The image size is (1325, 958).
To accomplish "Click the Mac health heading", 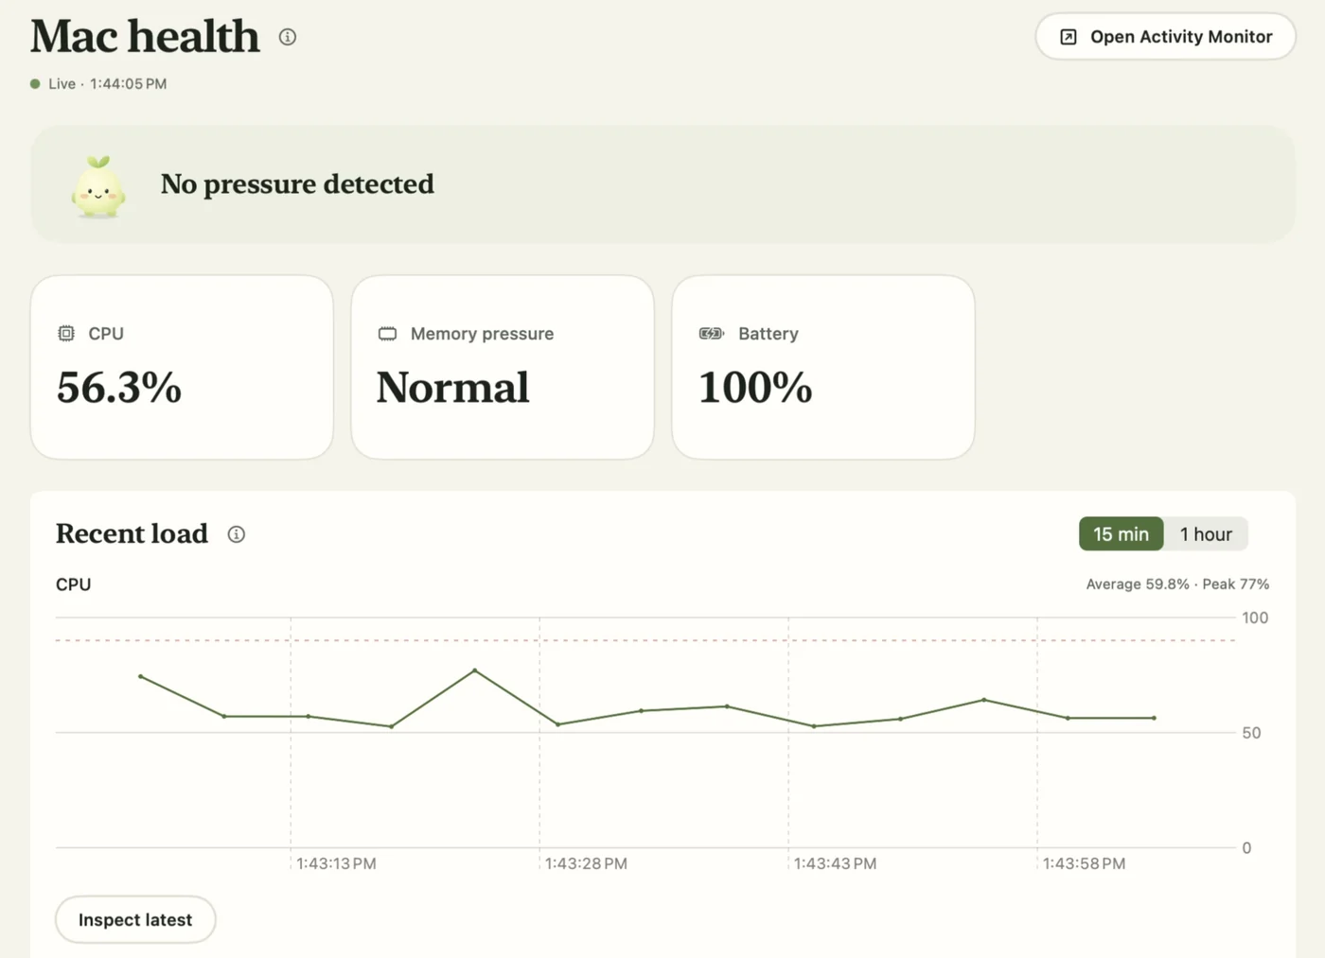I will (145, 37).
